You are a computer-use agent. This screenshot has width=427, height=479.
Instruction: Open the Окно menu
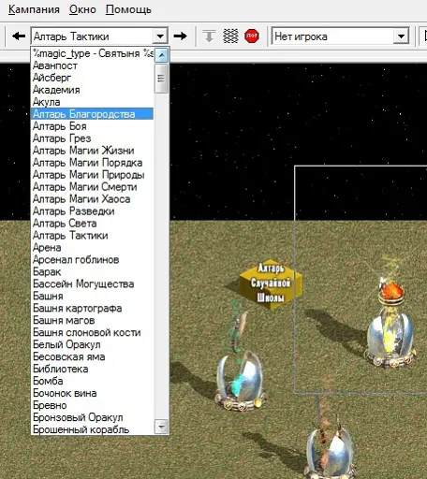[82, 9]
